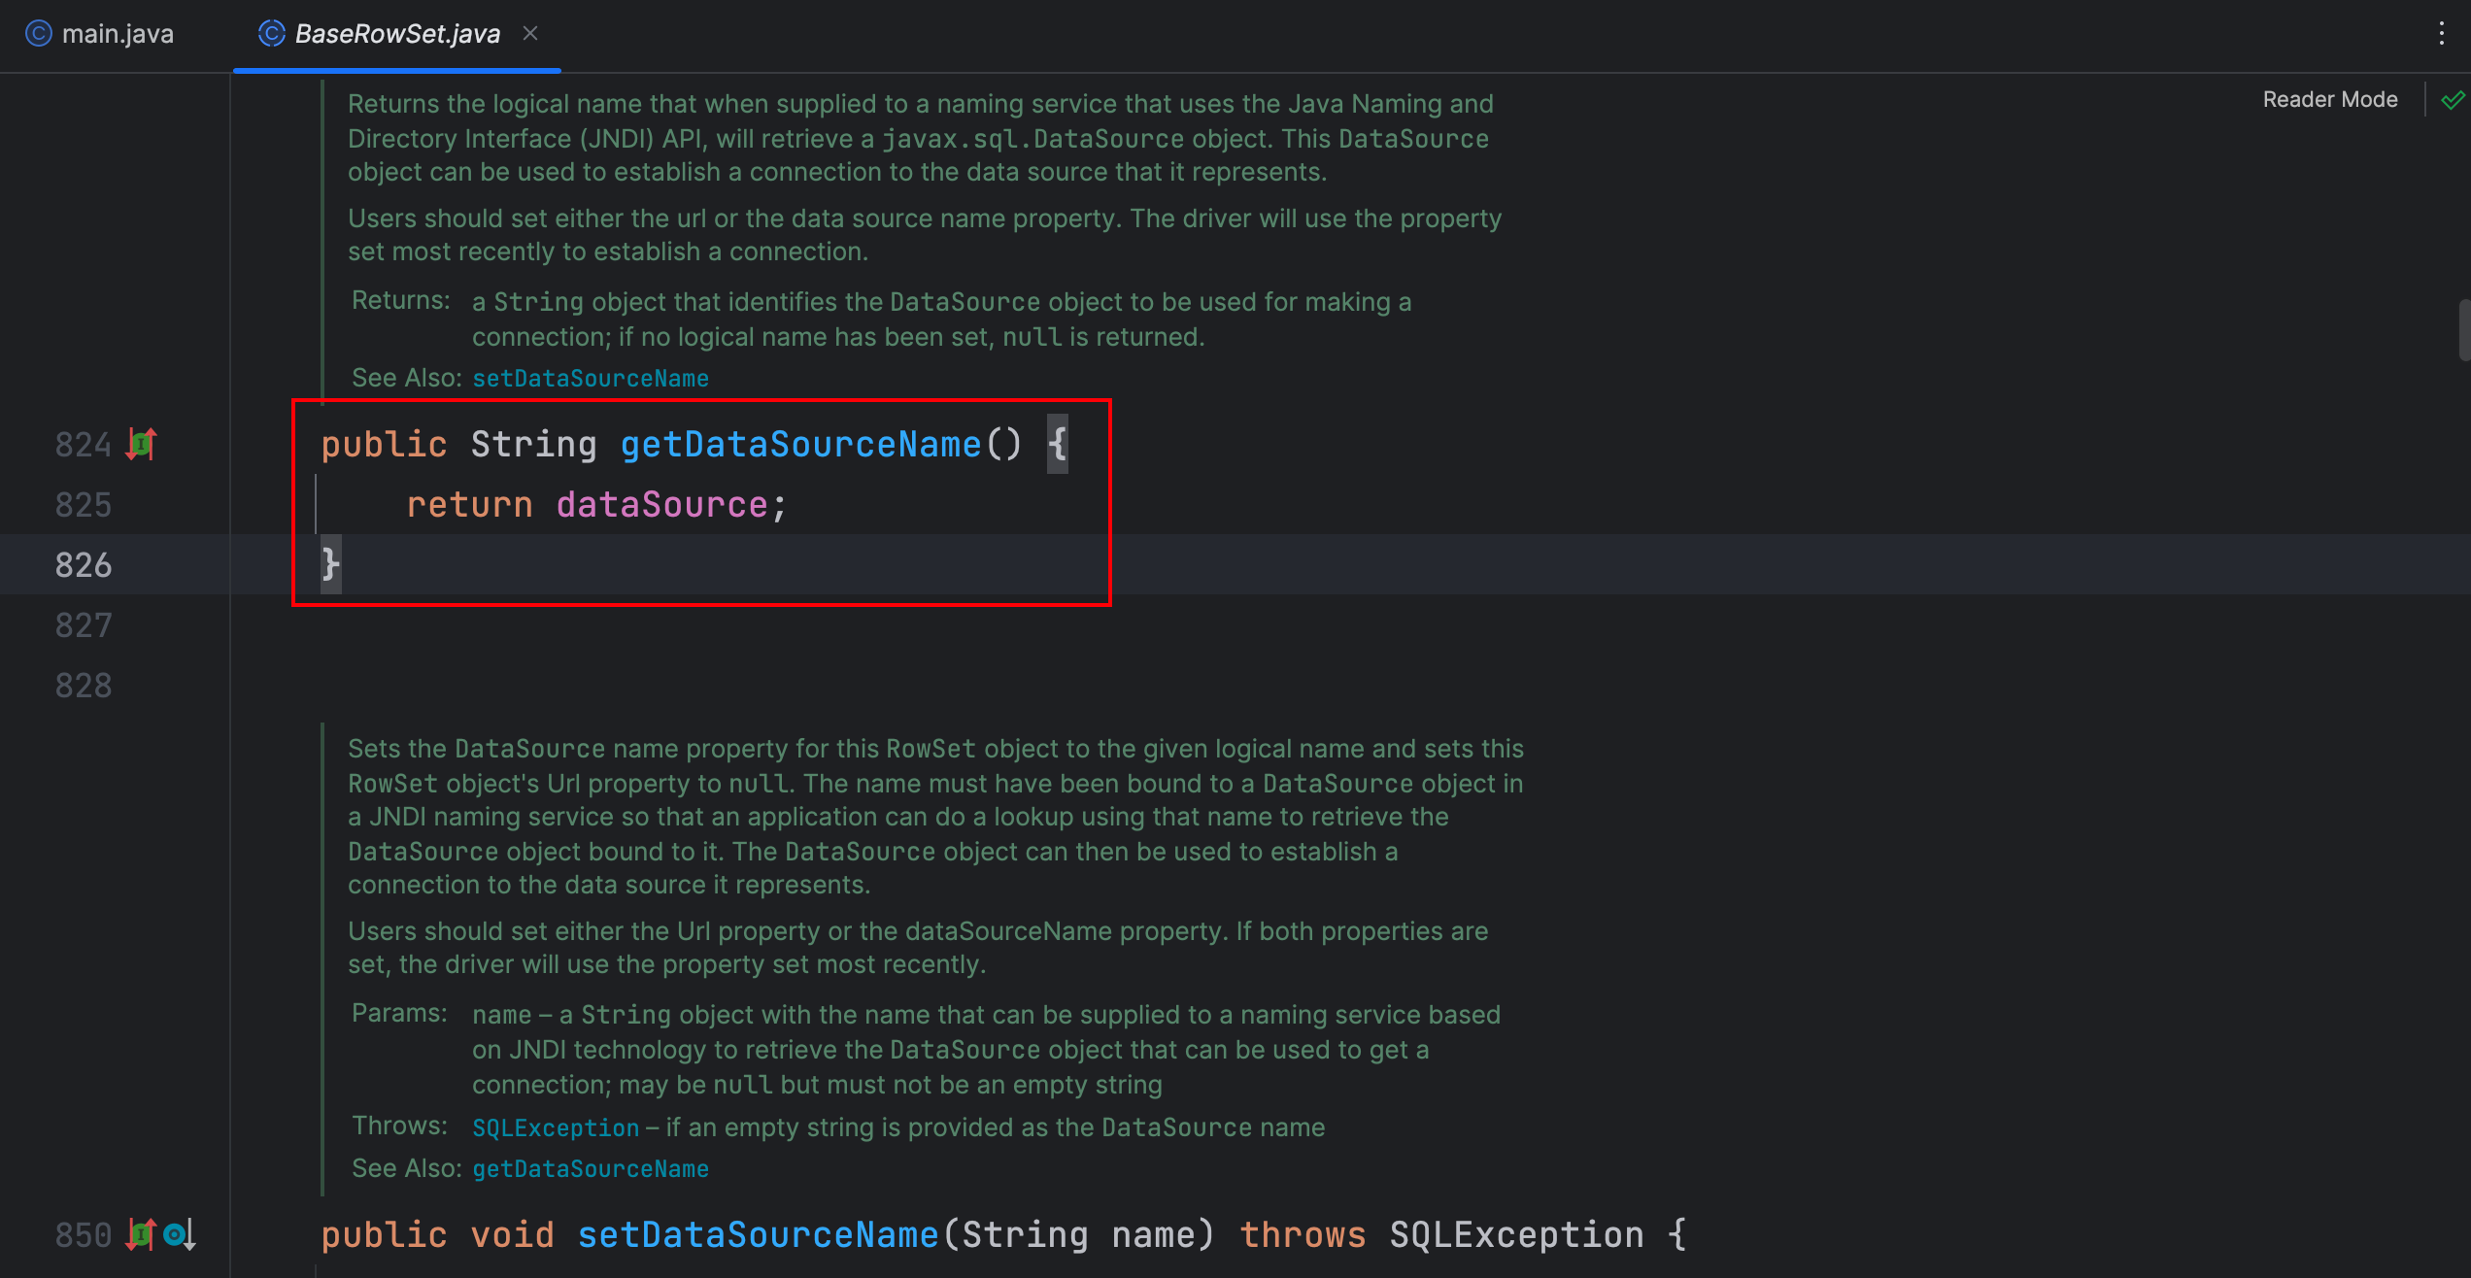
Task: Toggle Reader Mode
Action: (2329, 99)
